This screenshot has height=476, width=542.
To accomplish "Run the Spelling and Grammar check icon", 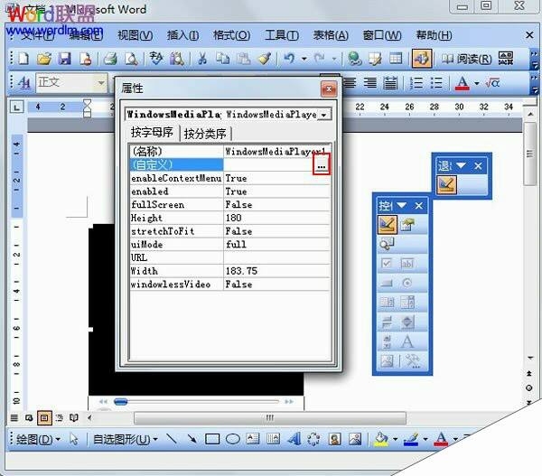I will [x=156, y=59].
